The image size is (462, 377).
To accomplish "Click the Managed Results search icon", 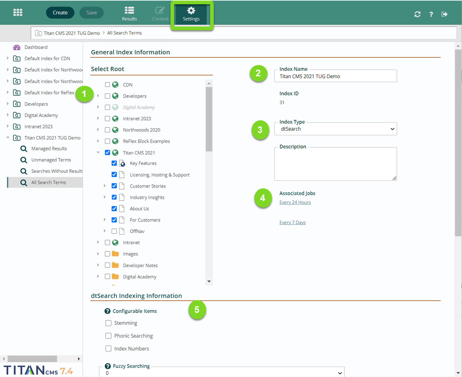I will point(24,148).
